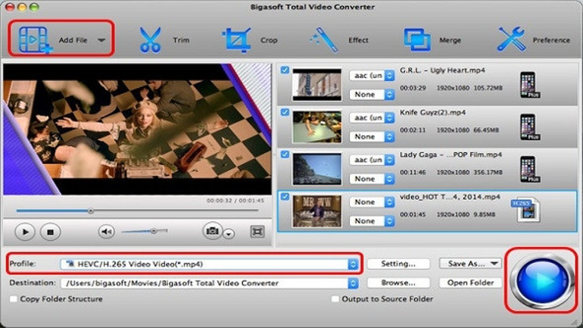Click the video_HOT T...4, 2014.mp4 filename
This screenshot has height=328, width=583.
(x=450, y=197)
